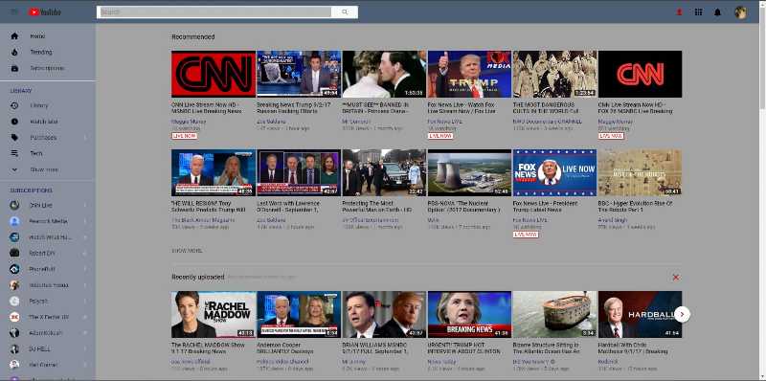Open title 'BBC - Hyper Evolution Rise Of The Robots'
This screenshot has width=766, height=381.
(x=636, y=206)
